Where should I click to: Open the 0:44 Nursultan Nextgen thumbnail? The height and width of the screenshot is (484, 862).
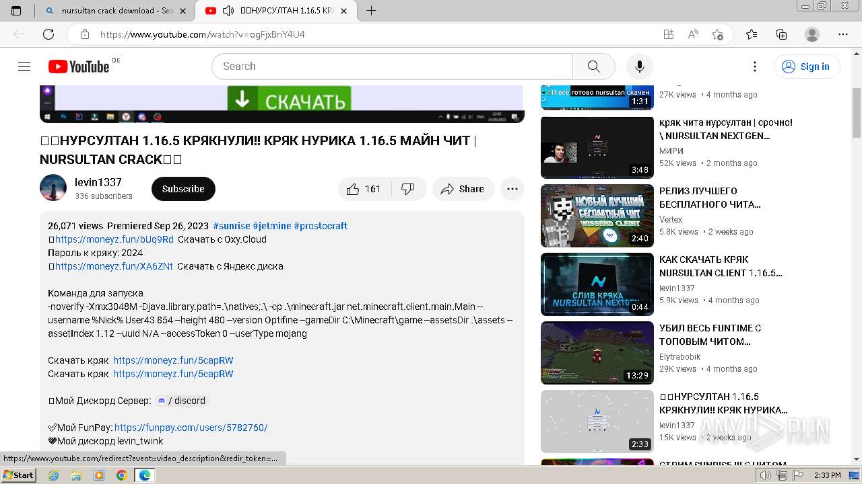597,284
